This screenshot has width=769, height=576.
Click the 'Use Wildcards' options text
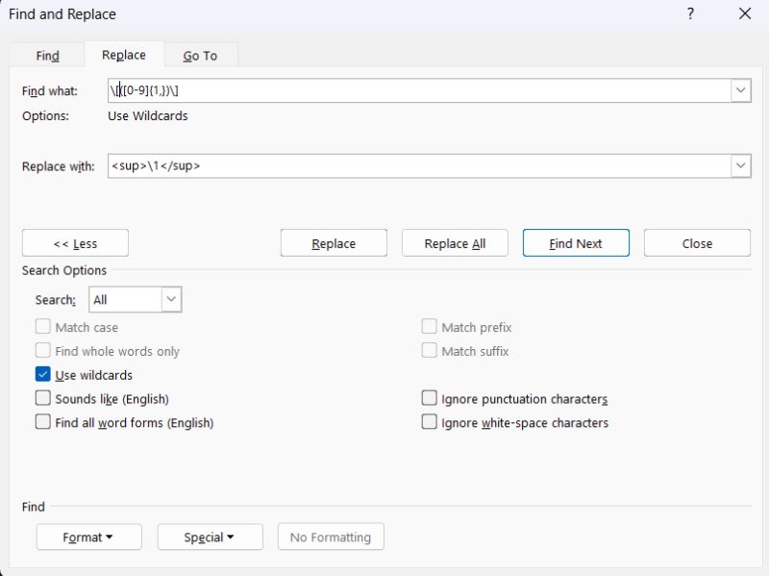point(148,115)
